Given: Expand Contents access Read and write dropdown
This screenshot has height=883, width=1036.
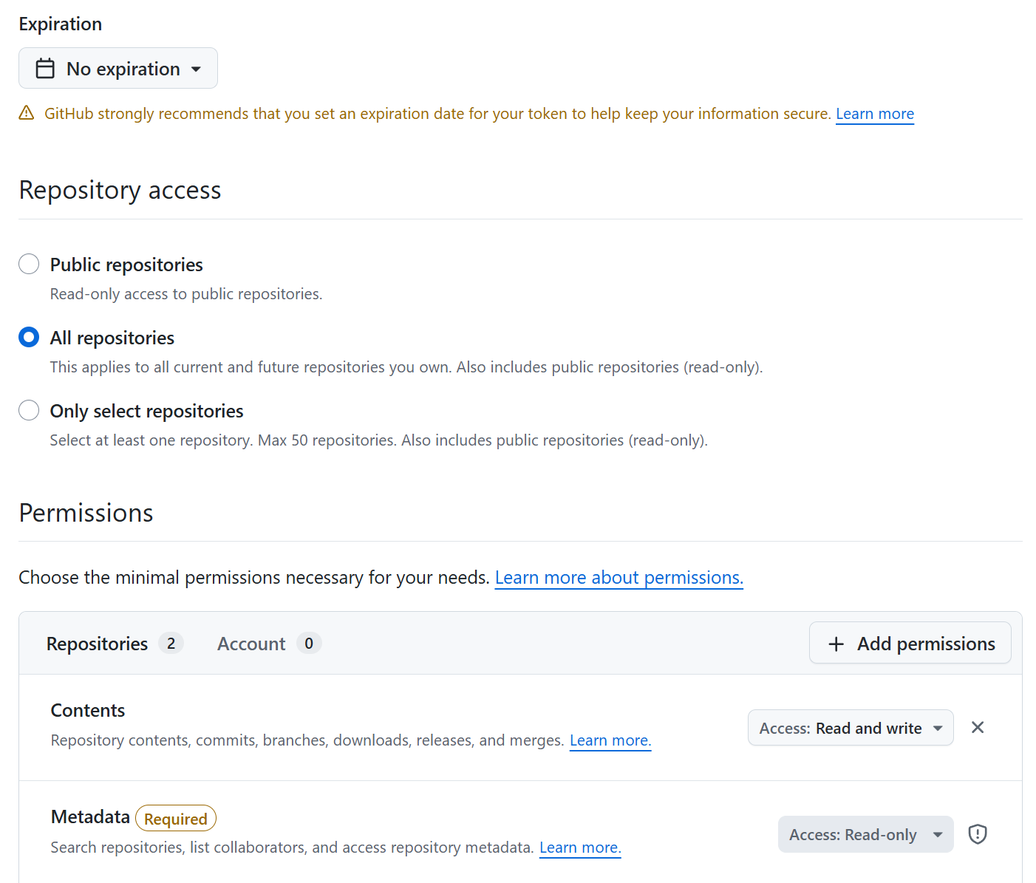Looking at the screenshot, I should [850, 729].
